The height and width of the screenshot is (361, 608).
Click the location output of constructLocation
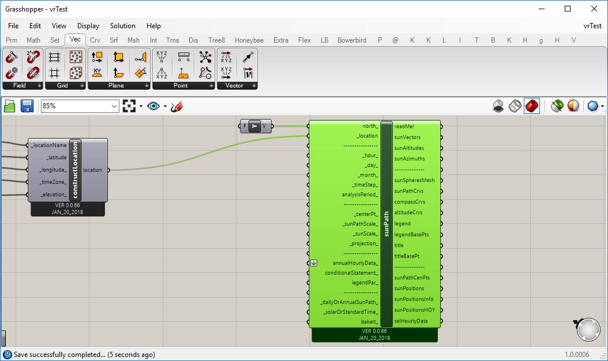click(92, 170)
